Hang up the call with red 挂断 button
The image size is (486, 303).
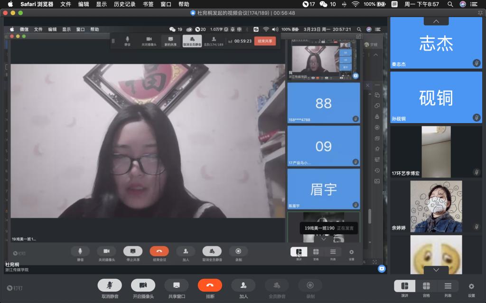click(x=210, y=285)
